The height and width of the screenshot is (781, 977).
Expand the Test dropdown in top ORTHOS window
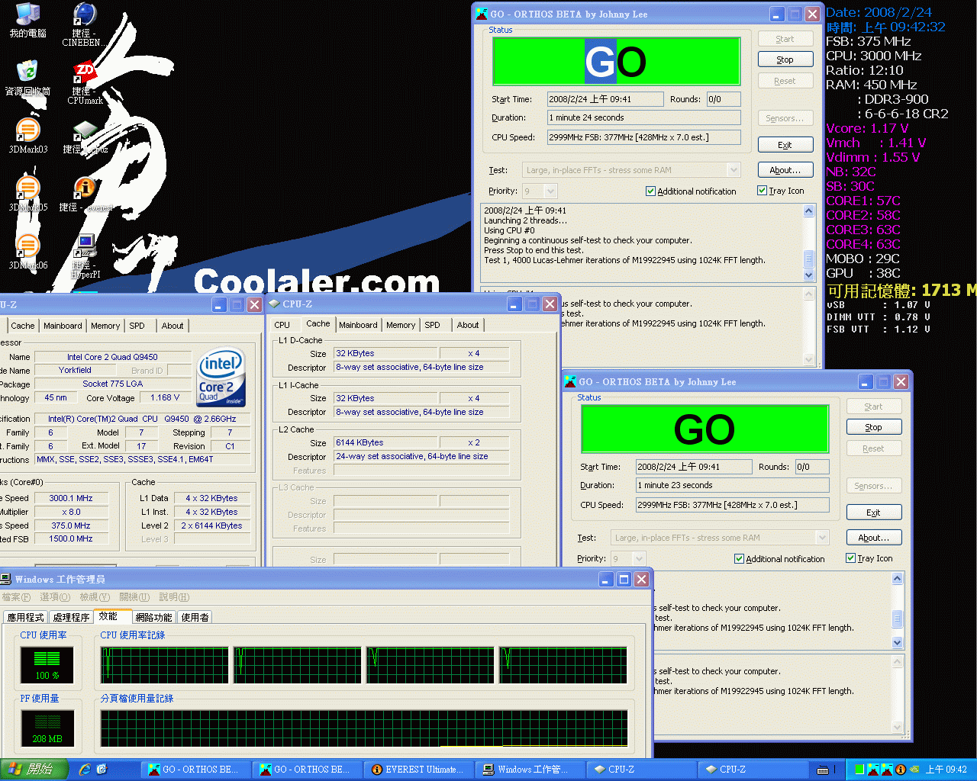[734, 170]
